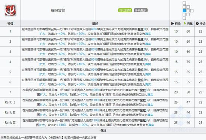Viewport: 206px width, 140px height.
Task: Open the 叠眩 link in level 1 row
Action: [x=140, y=29]
